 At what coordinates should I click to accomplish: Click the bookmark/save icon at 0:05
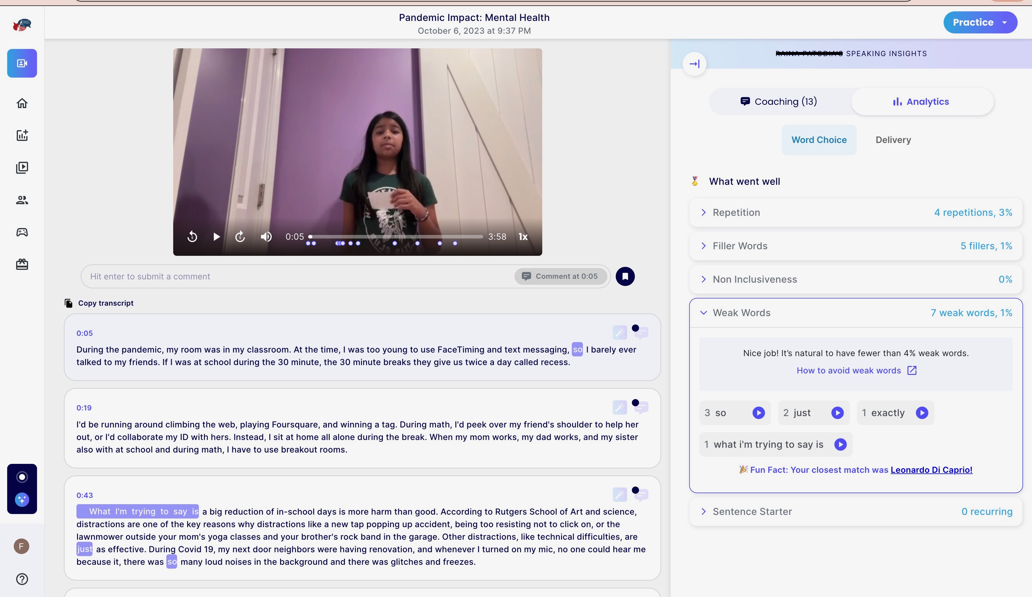coord(625,276)
